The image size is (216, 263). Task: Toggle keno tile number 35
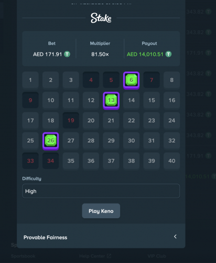point(71,161)
